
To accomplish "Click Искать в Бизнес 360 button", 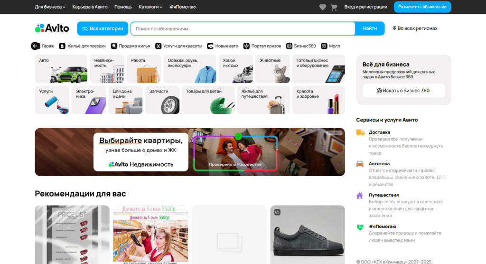I will (403, 91).
